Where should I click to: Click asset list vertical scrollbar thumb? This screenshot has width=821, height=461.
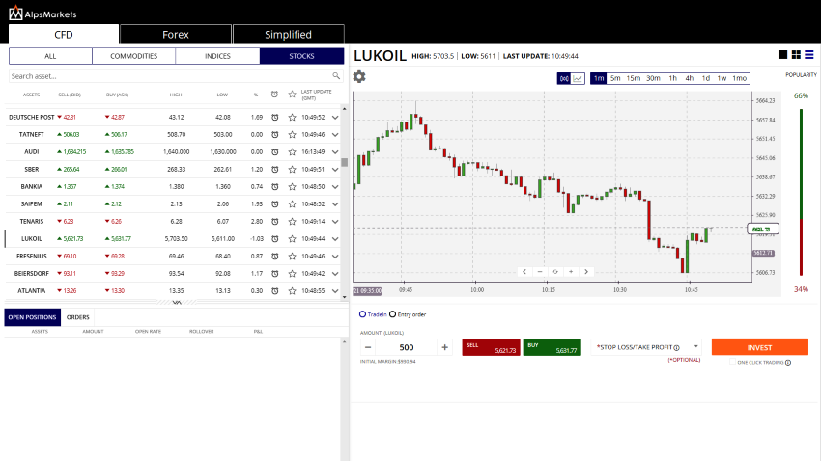click(344, 163)
